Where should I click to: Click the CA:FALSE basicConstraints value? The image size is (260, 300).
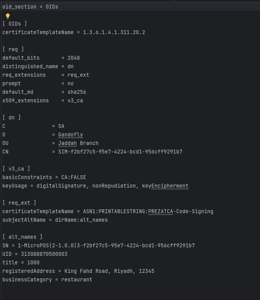[x=73, y=177]
